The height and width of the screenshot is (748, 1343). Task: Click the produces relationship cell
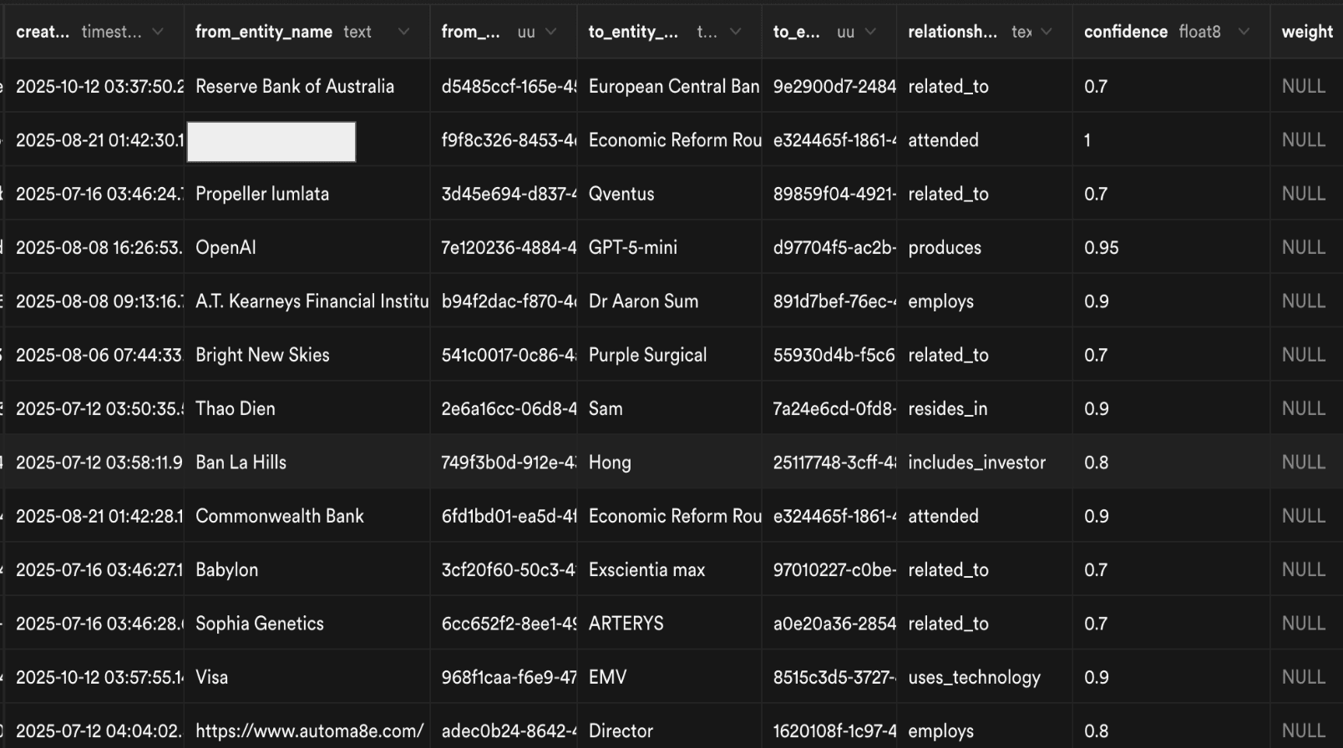tap(985, 247)
